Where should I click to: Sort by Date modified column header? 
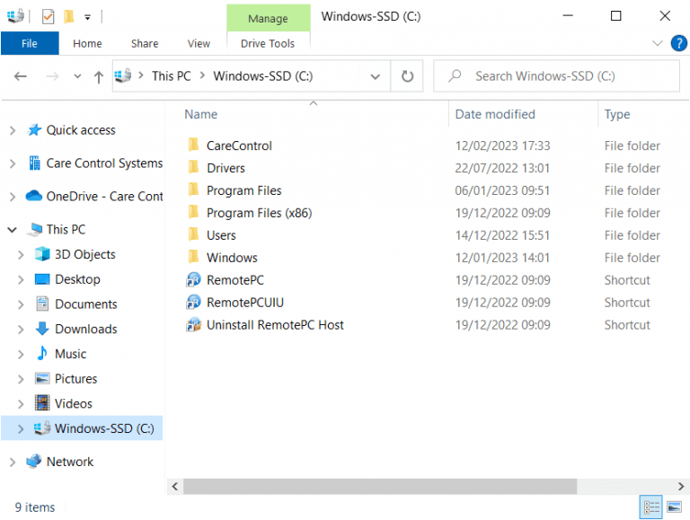[495, 114]
